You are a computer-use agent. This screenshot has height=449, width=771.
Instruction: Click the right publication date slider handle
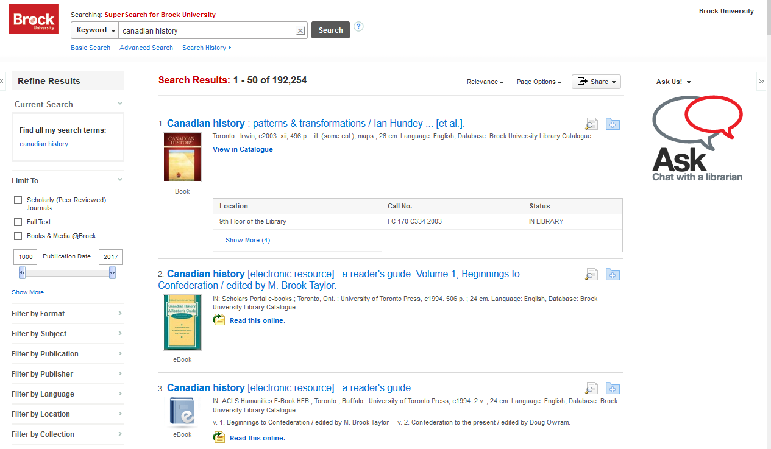[112, 274]
